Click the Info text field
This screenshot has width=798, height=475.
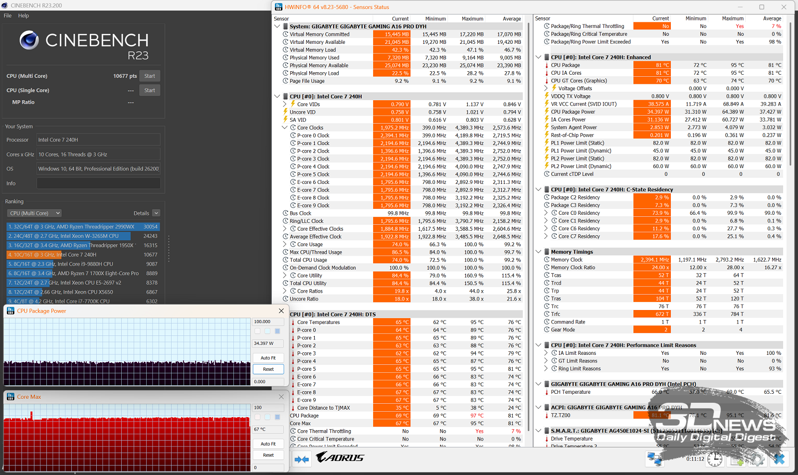click(98, 183)
